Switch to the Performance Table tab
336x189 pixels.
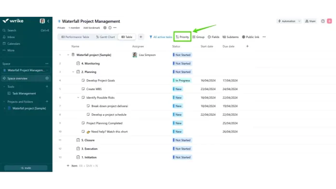pos(75,37)
